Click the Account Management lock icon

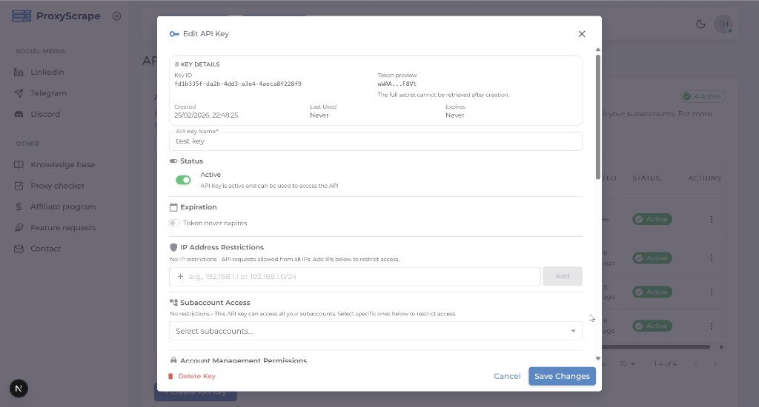[x=173, y=360]
